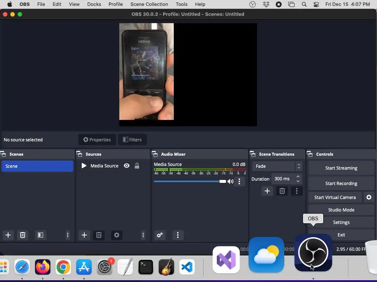Open scene filters icon in Scenes panel
Screen dimensions: 377x282
(x=40, y=235)
